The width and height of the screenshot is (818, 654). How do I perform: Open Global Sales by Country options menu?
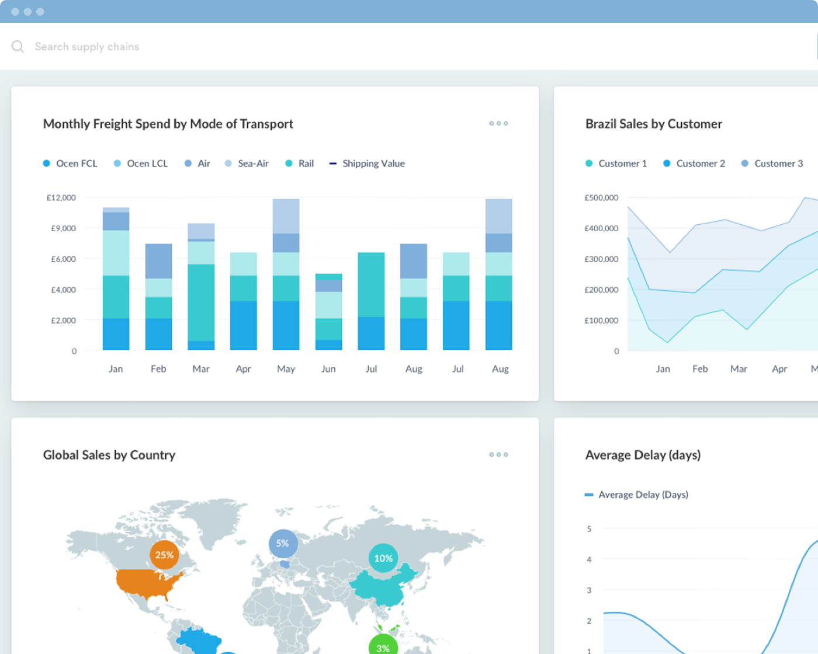tap(498, 455)
